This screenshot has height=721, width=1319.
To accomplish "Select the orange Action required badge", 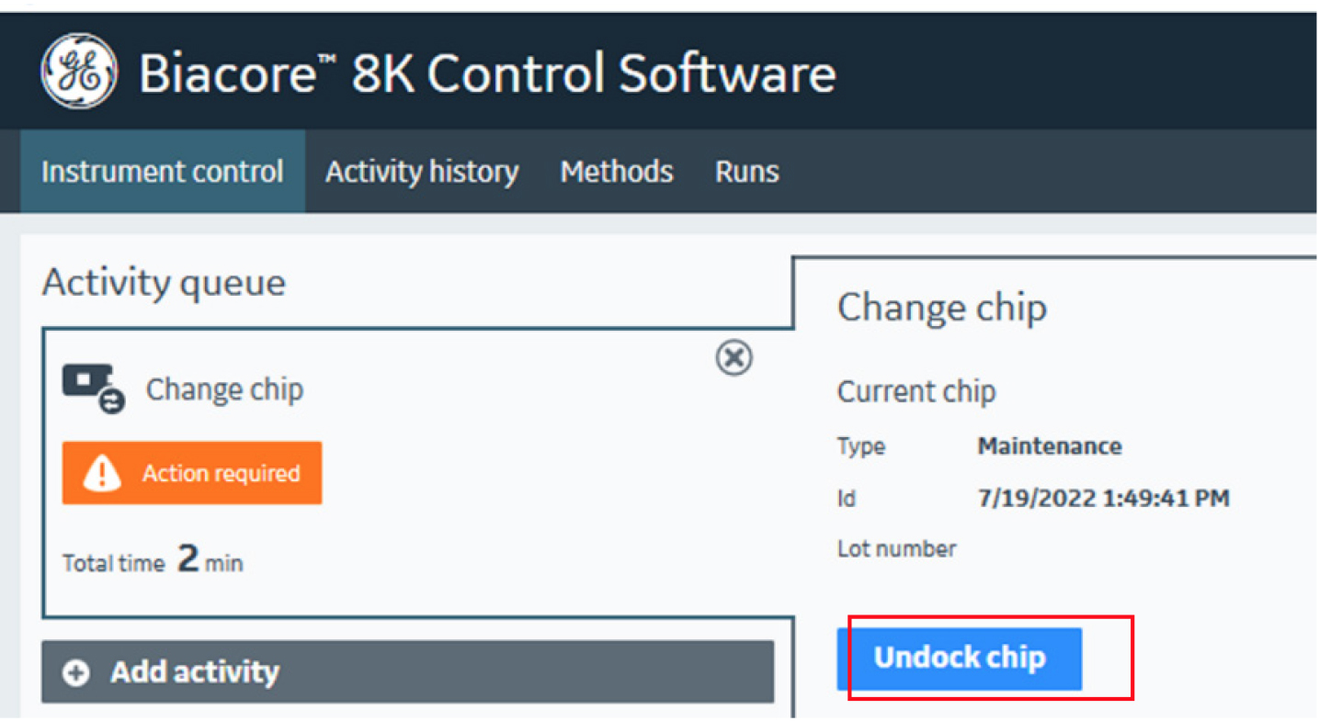I will coord(192,474).
